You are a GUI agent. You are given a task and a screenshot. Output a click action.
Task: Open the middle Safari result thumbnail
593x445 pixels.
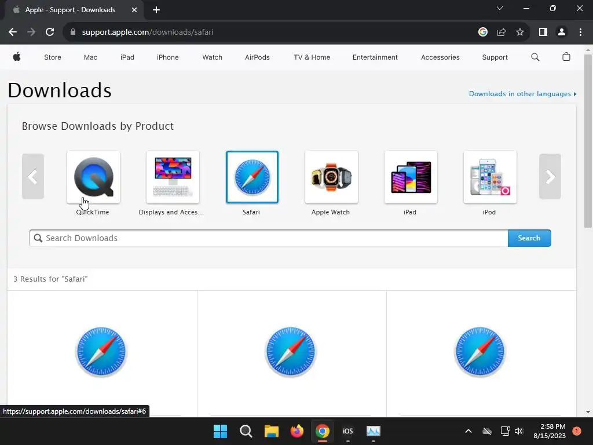pos(291,352)
